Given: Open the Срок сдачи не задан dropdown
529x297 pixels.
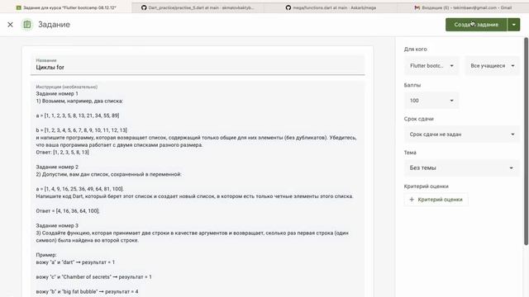Looking at the screenshot, I should click(x=462, y=134).
